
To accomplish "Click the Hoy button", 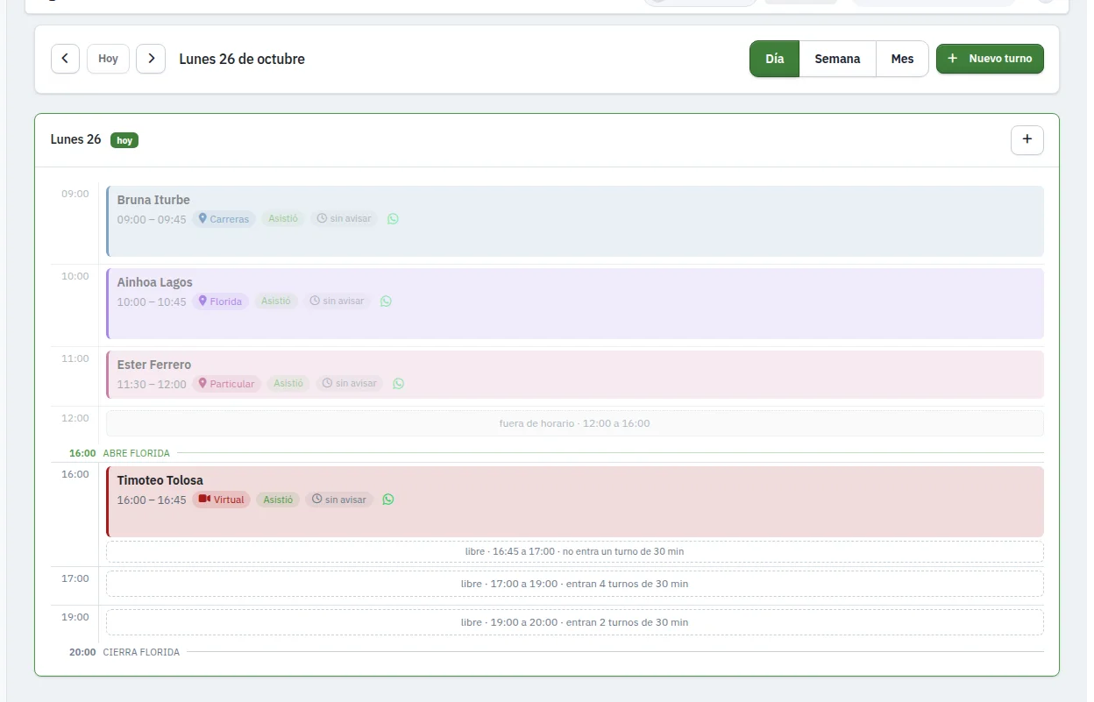I will (108, 59).
